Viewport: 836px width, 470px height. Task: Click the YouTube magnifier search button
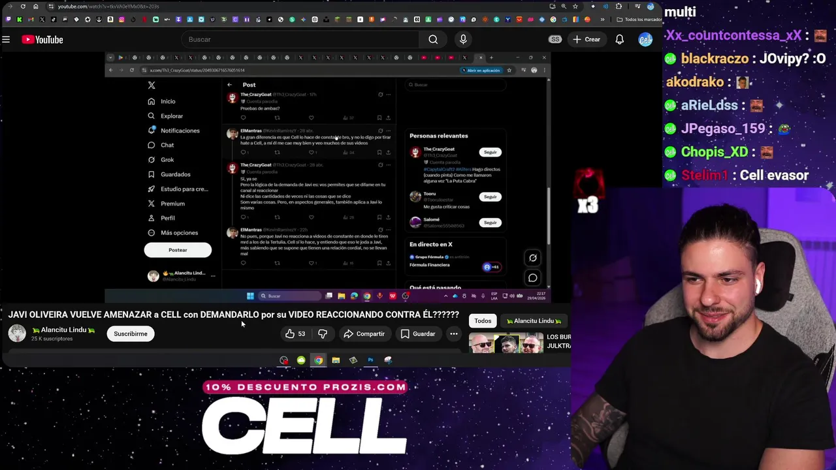pos(433,40)
